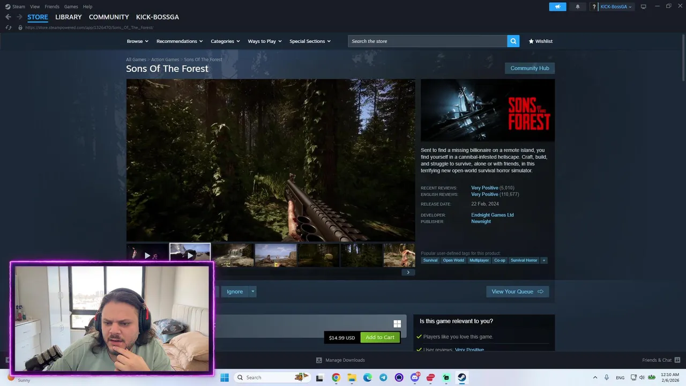
Task: Open Telegram from the taskbar
Action: 383,377
